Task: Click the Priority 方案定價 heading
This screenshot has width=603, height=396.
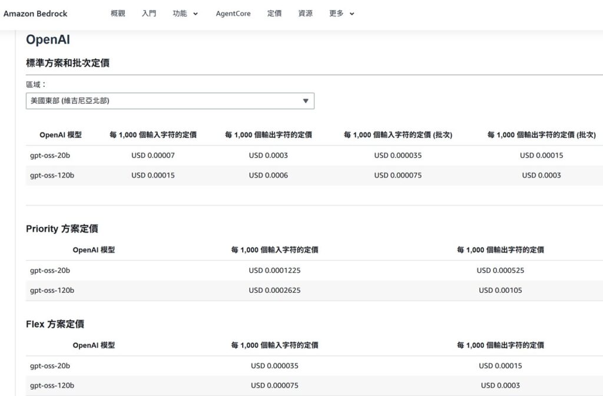Action: tap(66, 229)
